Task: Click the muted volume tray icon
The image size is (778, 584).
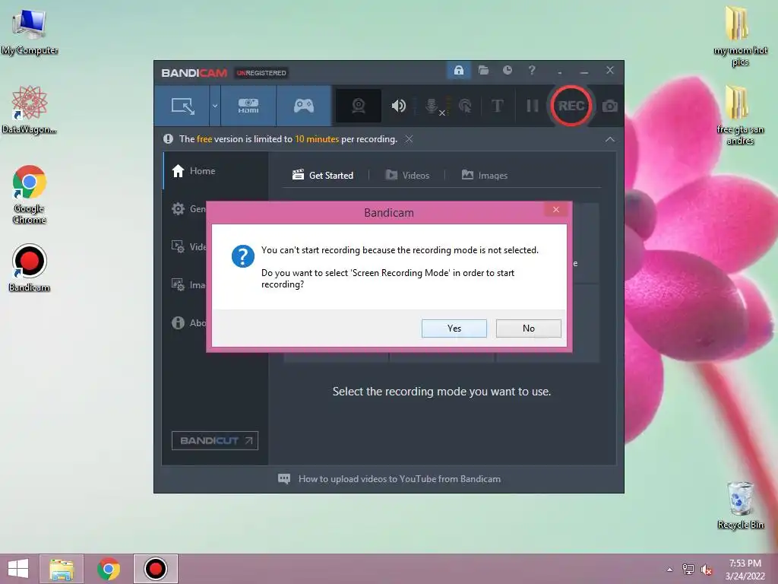Action: point(707,570)
